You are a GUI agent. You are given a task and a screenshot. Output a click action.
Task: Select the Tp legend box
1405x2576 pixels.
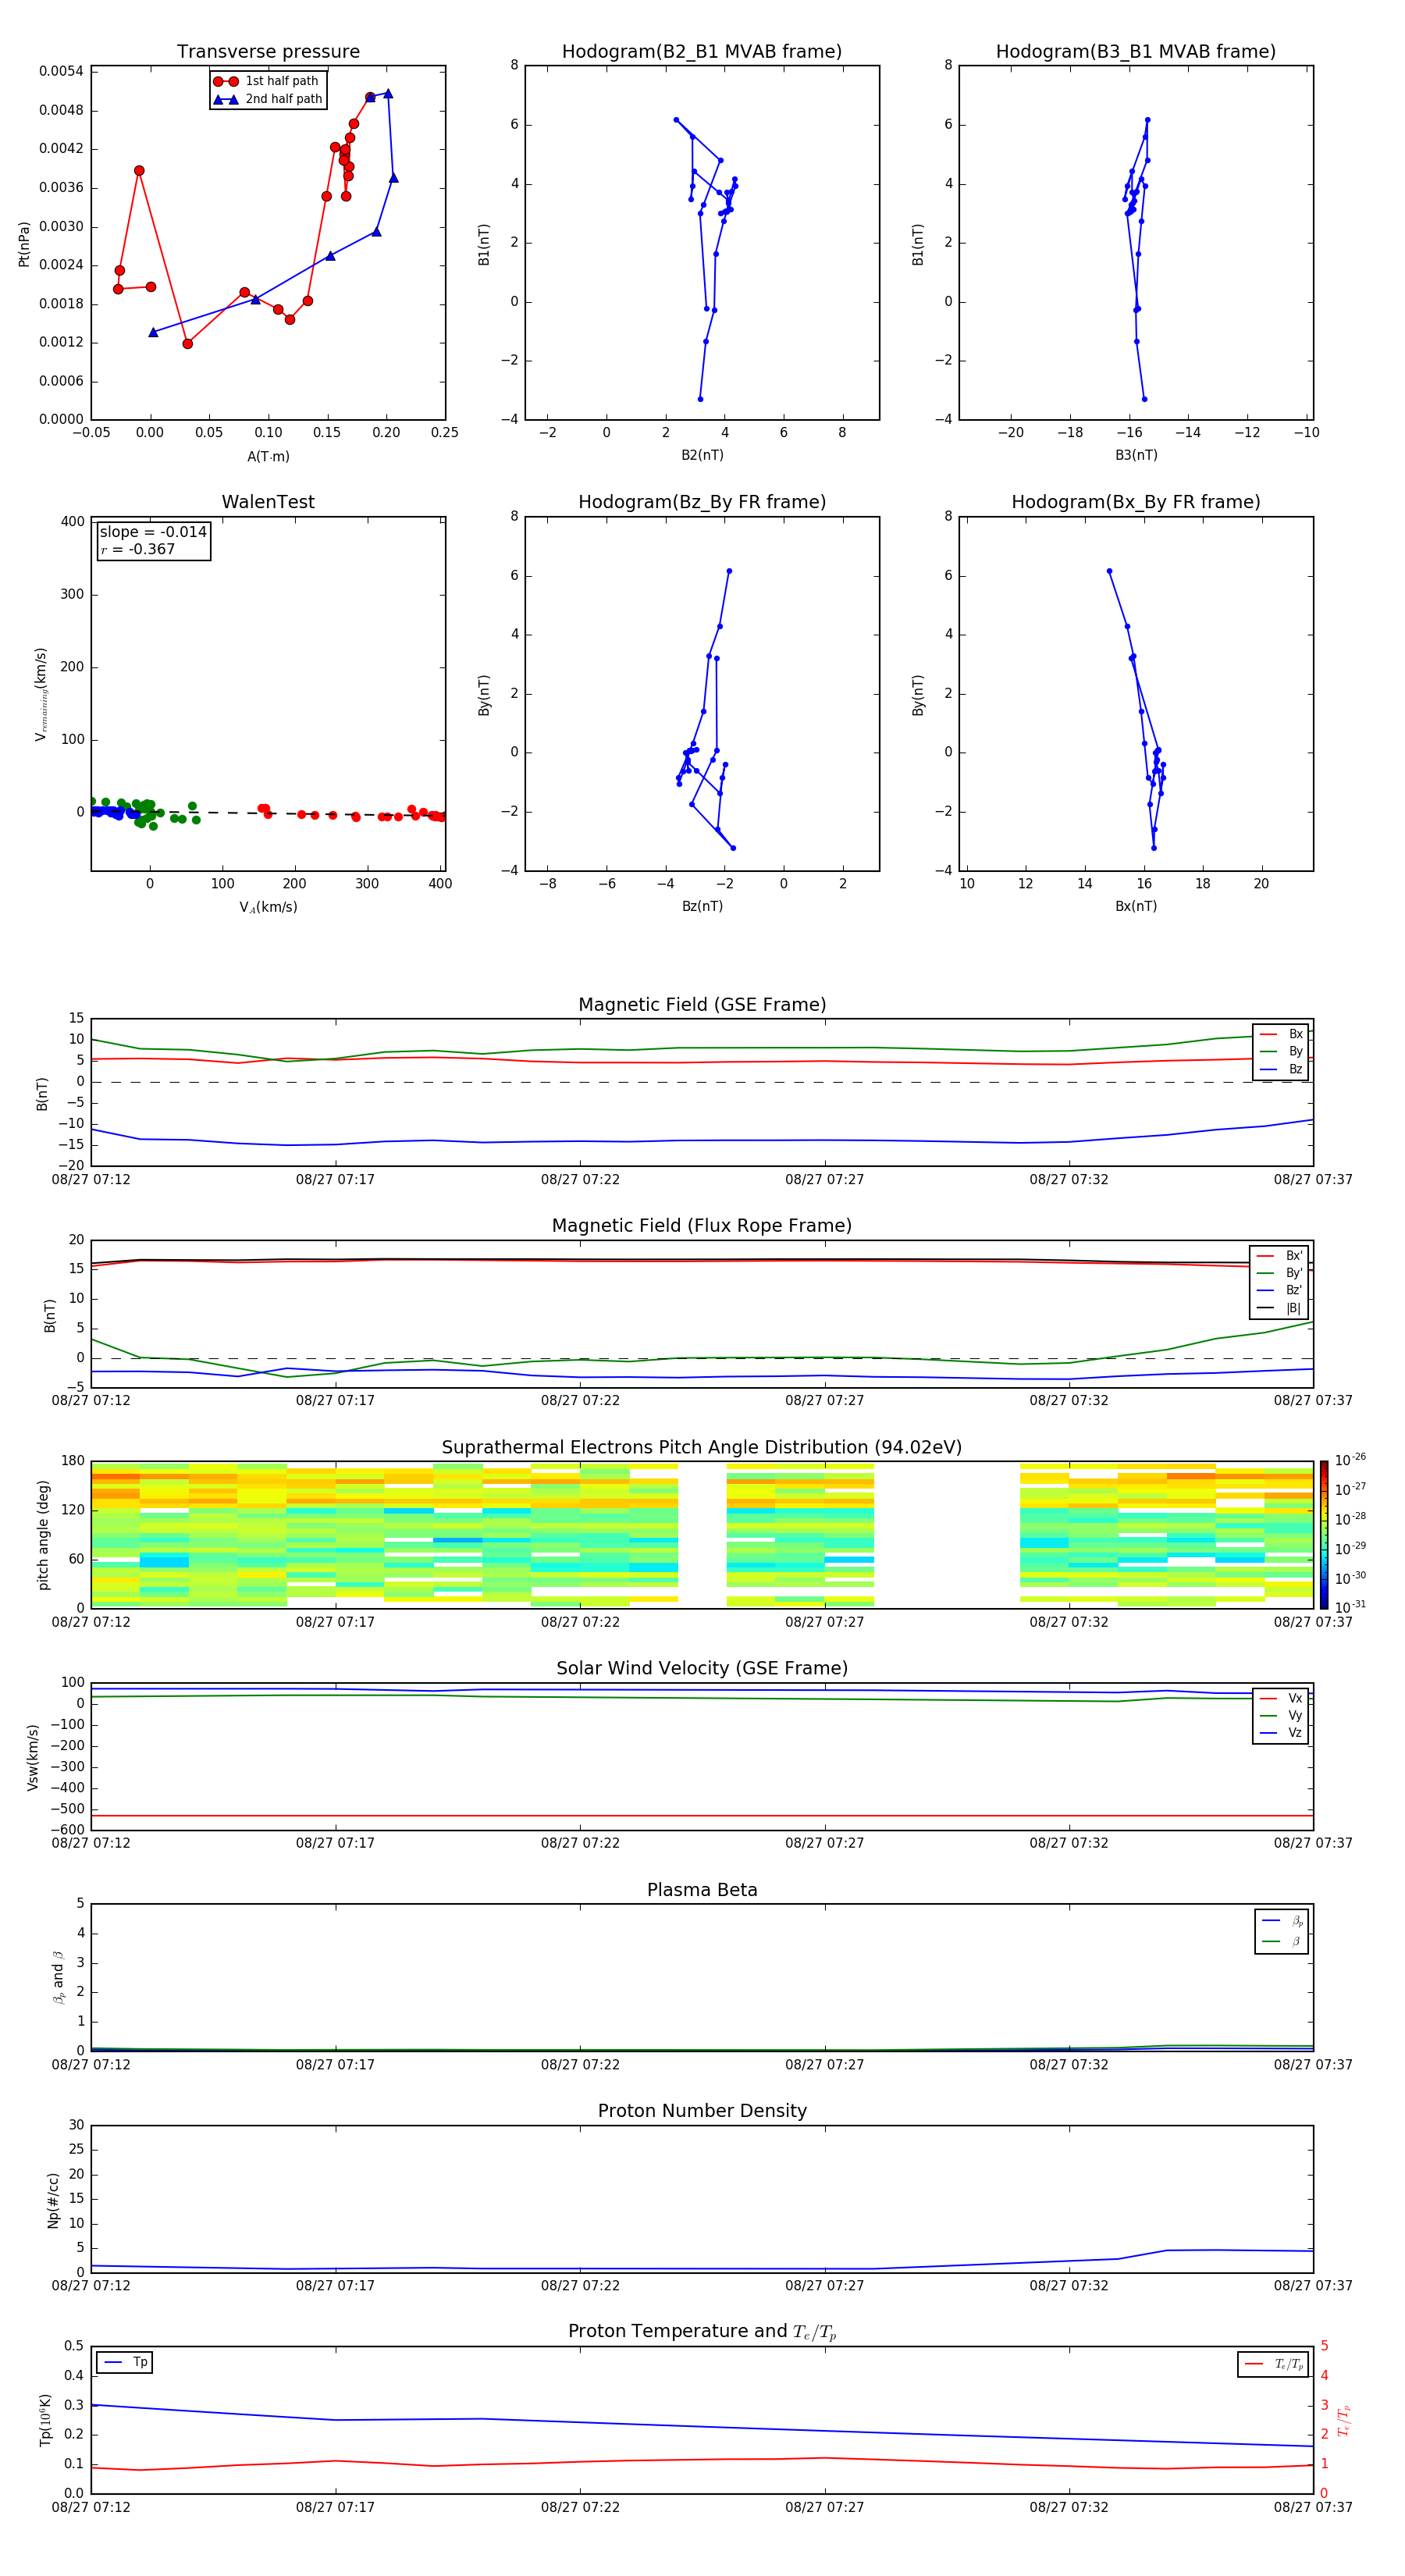124,2362
